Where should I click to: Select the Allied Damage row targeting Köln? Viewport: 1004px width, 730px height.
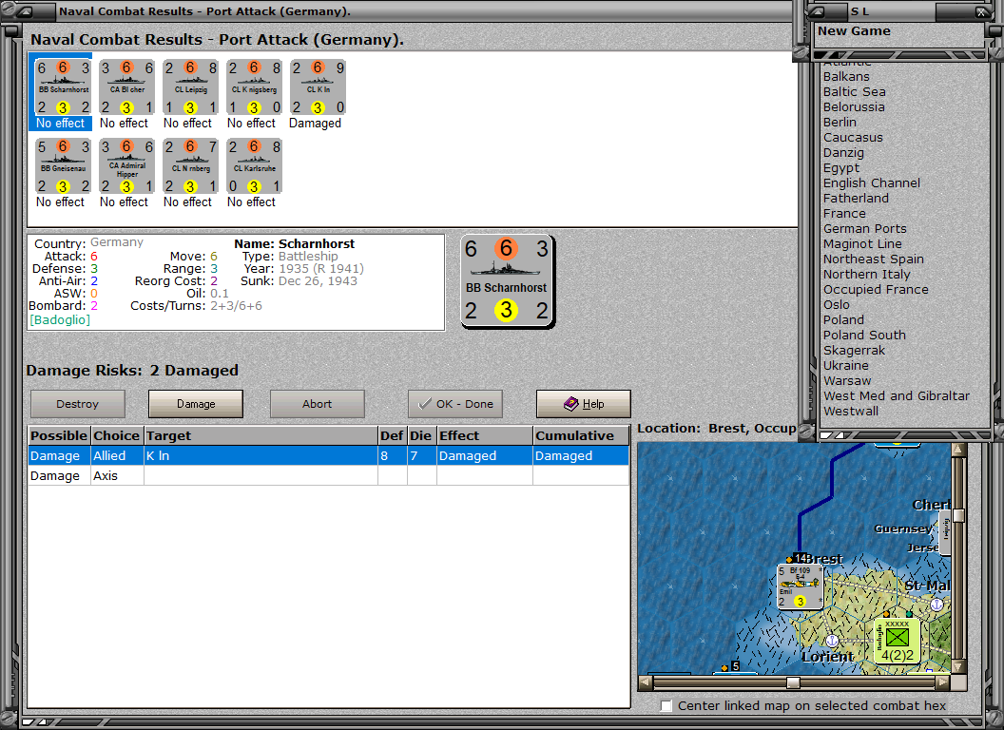coord(328,456)
